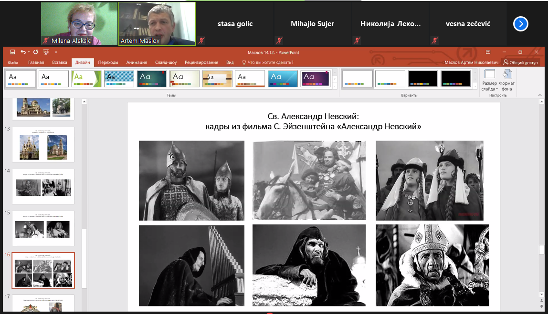Apply the orange banded theme

[217, 79]
